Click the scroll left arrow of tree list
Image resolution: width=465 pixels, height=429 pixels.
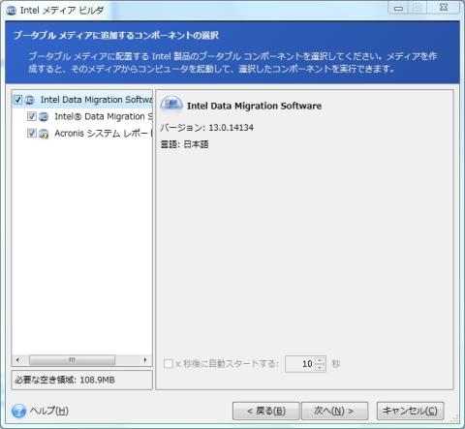pyautogui.click(x=17, y=360)
